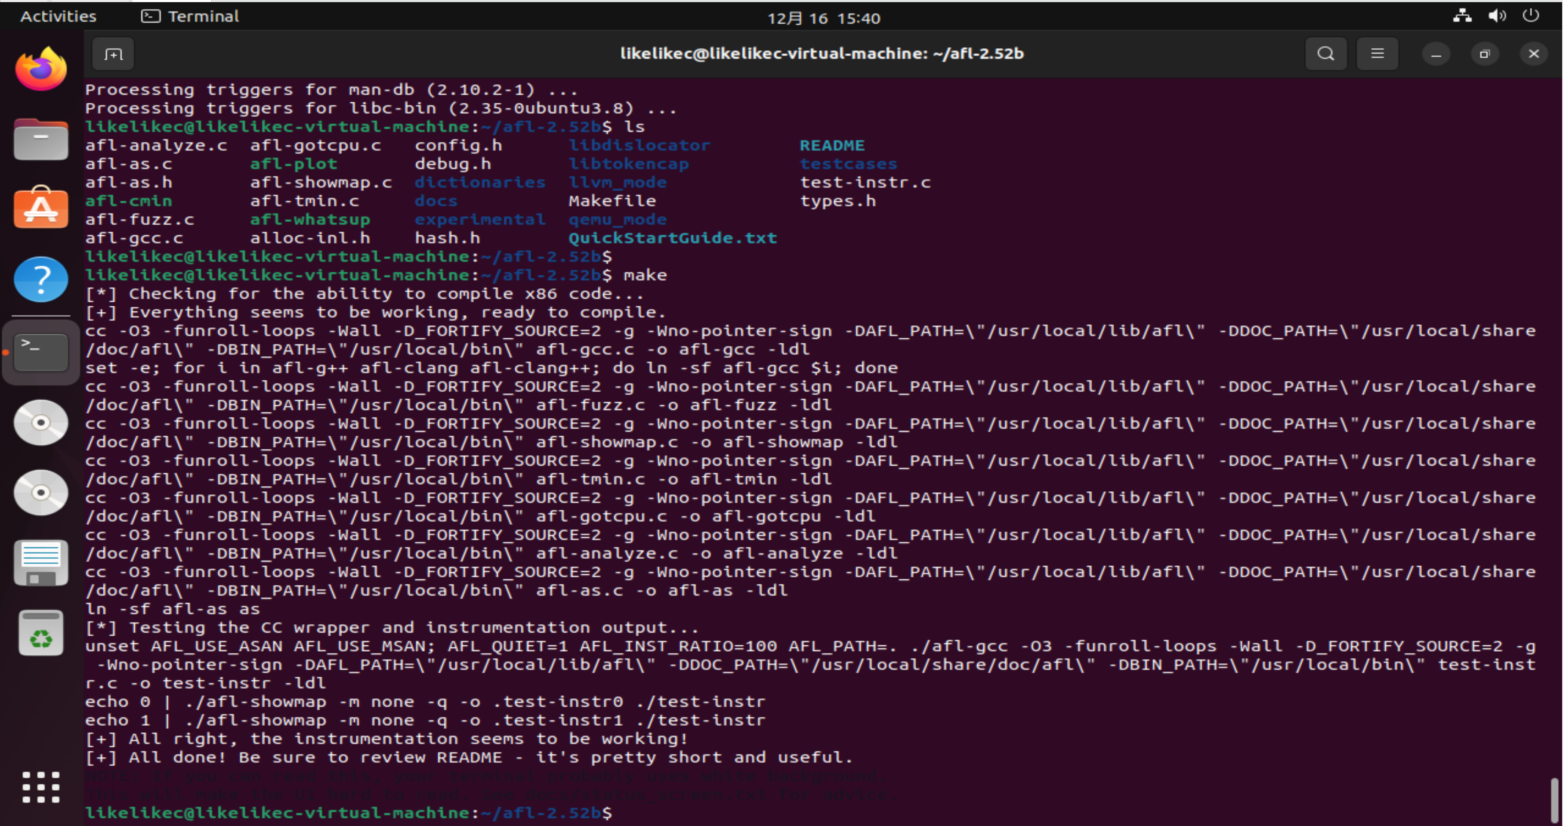Open the volume indicator in top bar
Image resolution: width=1563 pixels, height=826 pixels.
(x=1497, y=16)
